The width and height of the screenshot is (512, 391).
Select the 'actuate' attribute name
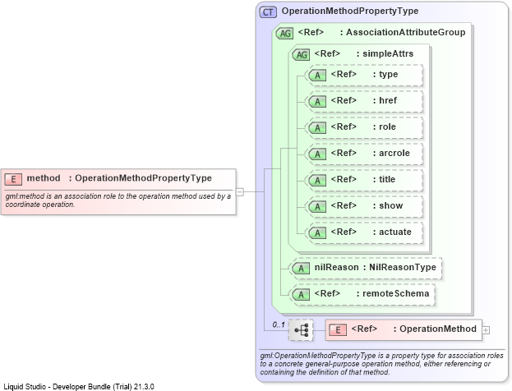(395, 232)
